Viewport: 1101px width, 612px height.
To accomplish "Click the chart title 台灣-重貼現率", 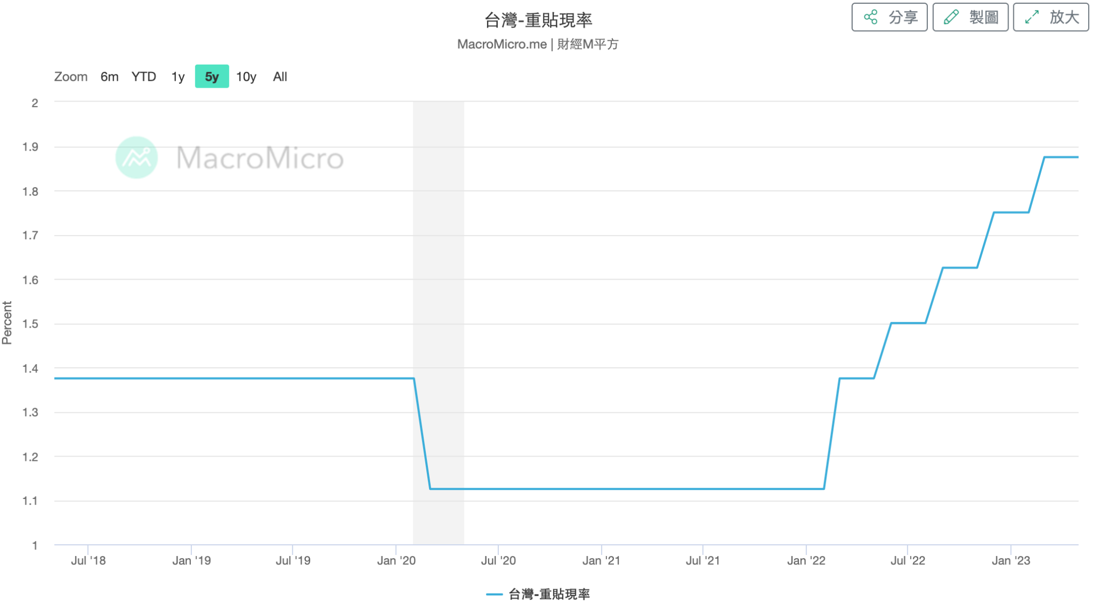I will tap(538, 20).
